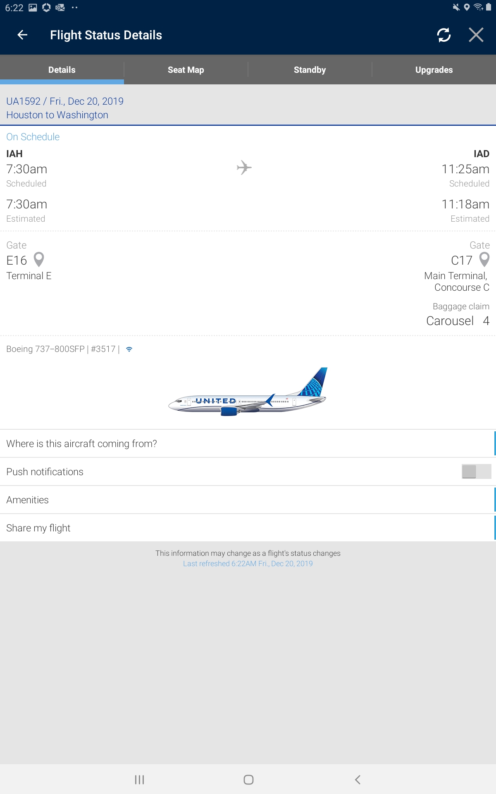Screen dimensions: 496x794
Task: Tap the Last refreshed timestamp link
Action: [248, 564]
